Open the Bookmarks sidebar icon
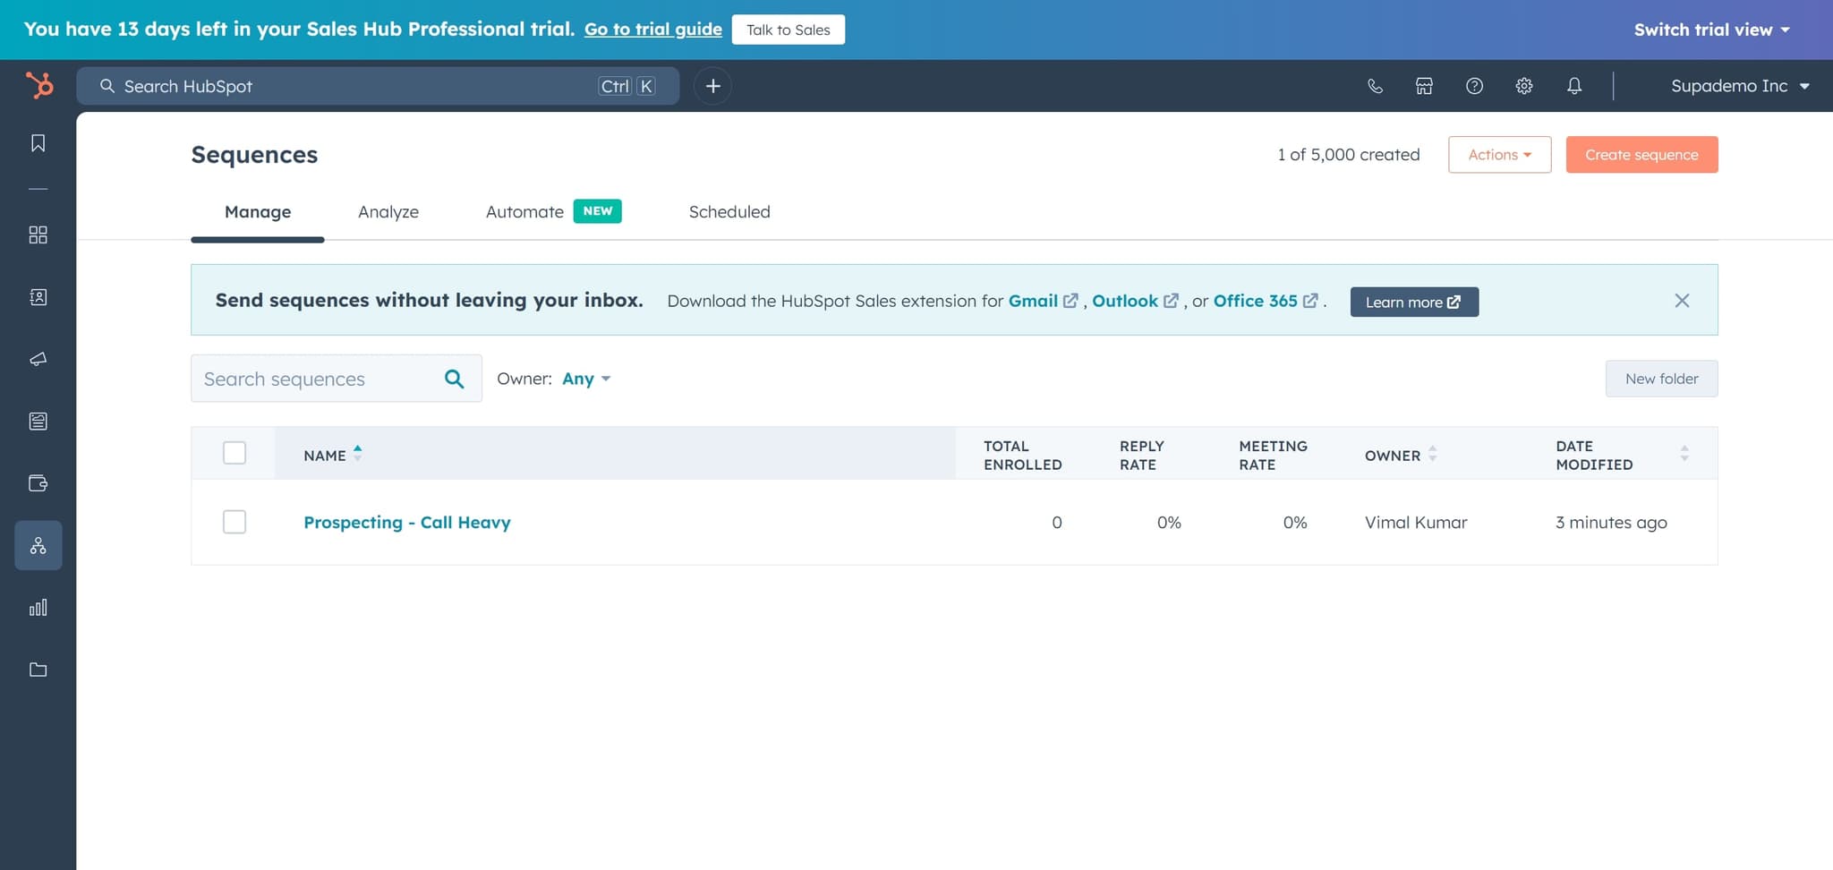1833x870 pixels. point(38,143)
